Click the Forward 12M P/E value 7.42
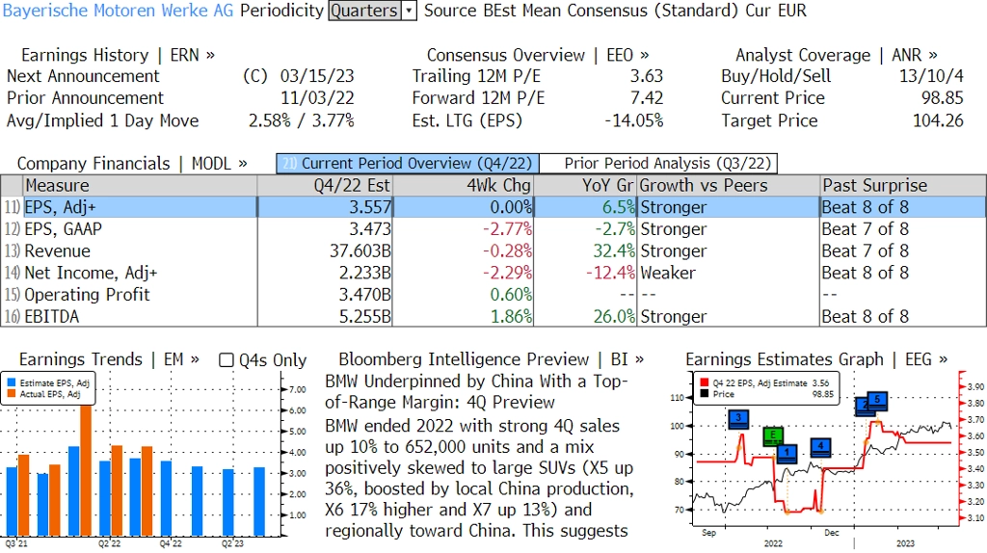987x553 pixels. (x=647, y=98)
